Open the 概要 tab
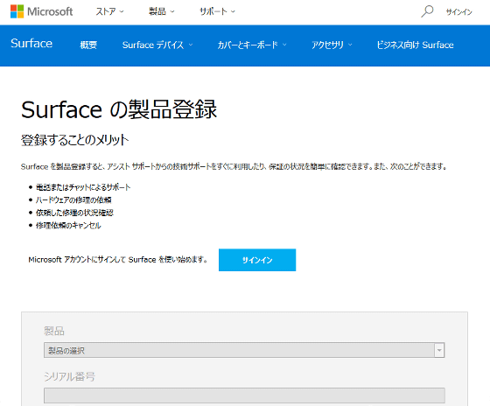The image size is (490, 406). [x=88, y=45]
